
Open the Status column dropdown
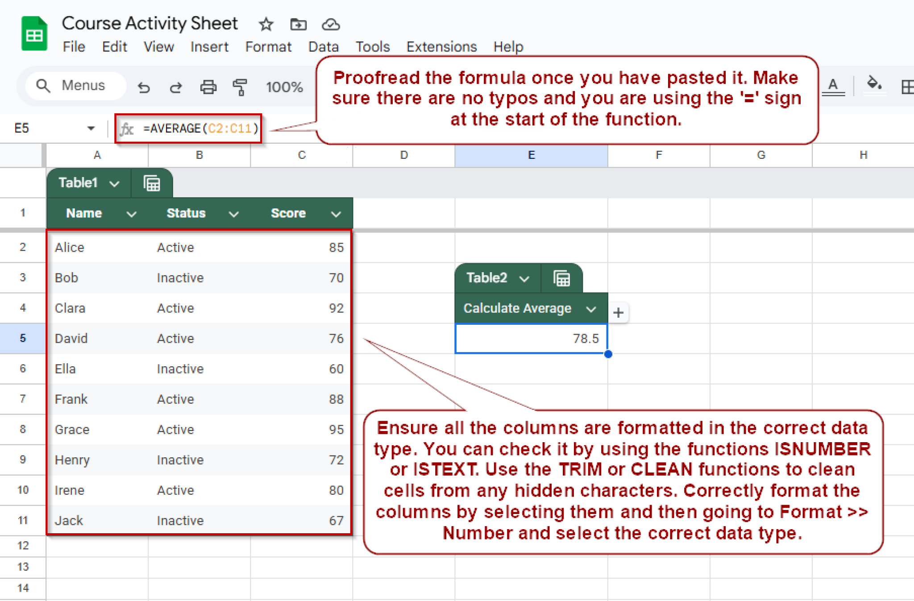coord(233,214)
